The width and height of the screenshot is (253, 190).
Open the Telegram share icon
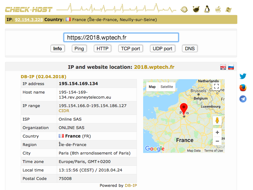click(x=243, y=99)
